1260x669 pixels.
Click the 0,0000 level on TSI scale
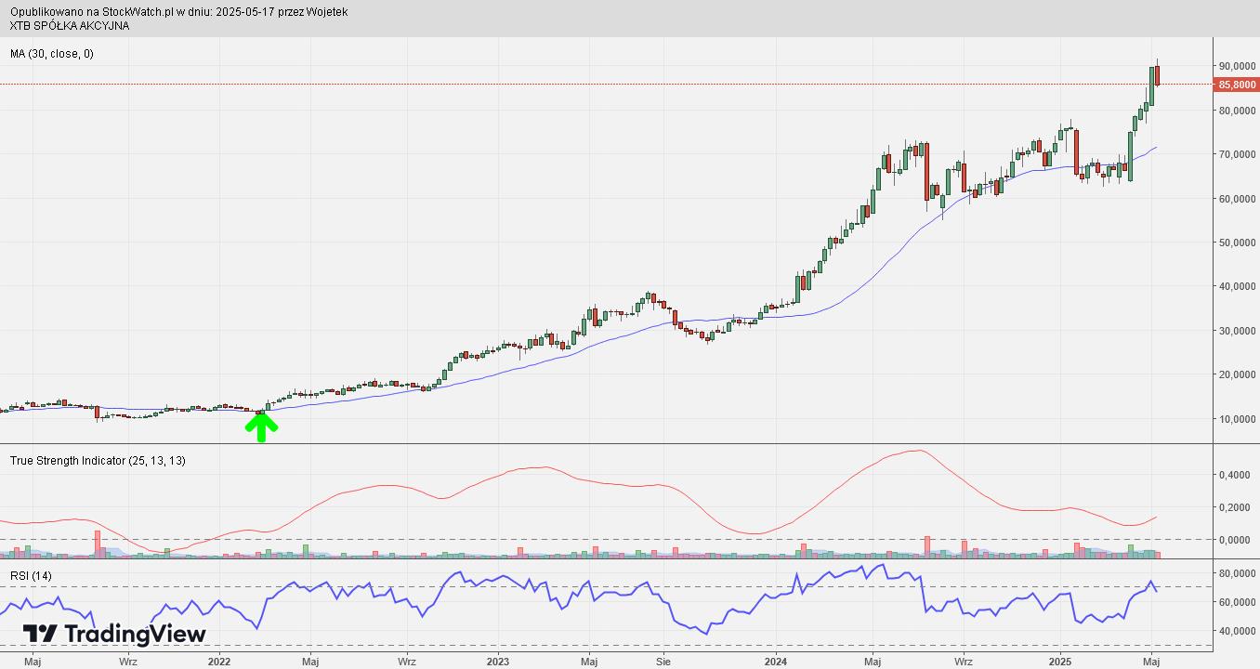coord(1235,540)
